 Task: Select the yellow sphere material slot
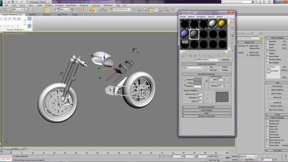[222, 24]
